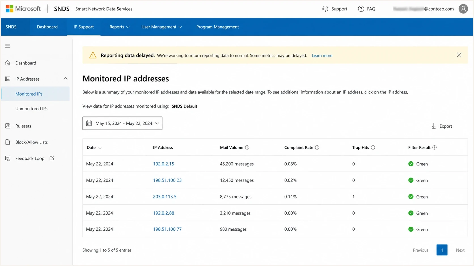Screen dimensions: 474x266
Task: Click Mail Volume info icon
Action: [x=247, y=147]
